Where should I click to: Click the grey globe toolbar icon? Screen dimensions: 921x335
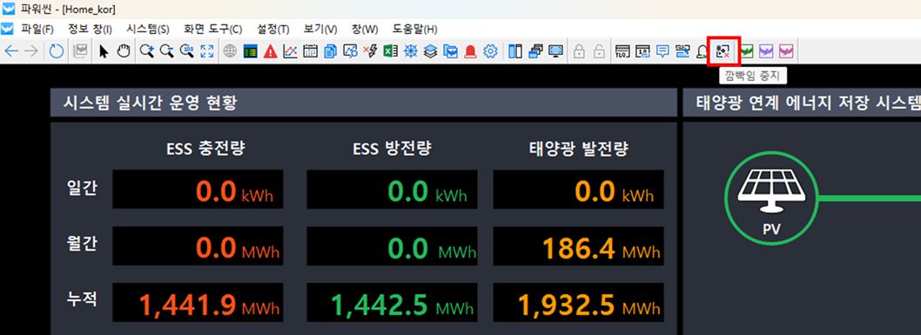pyautogui.click(x=230, y=51)
